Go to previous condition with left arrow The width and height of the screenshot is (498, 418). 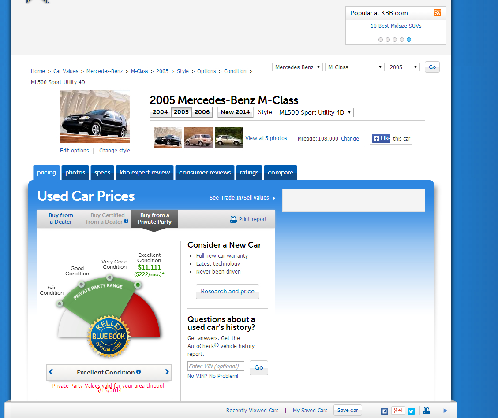point(51,372)
